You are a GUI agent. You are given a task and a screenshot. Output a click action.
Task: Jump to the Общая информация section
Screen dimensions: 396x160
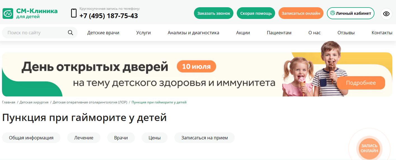[x=31, y=138]
